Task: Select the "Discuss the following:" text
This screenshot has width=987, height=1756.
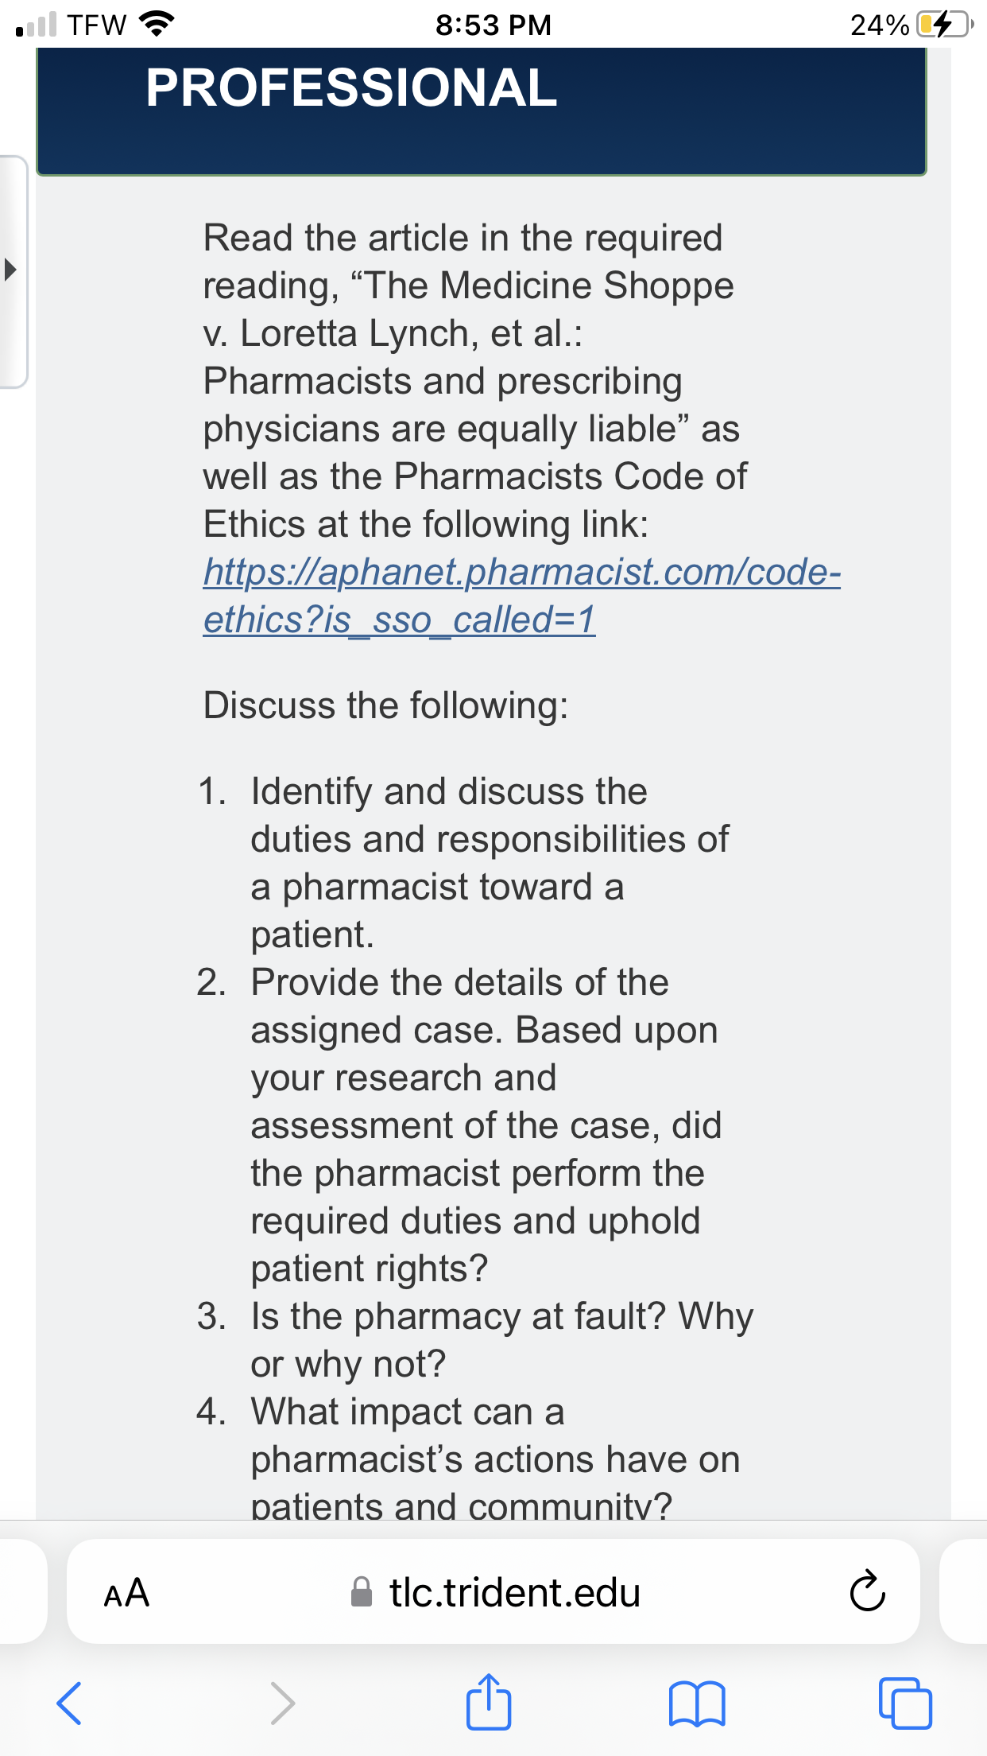Action: [386, 705]
